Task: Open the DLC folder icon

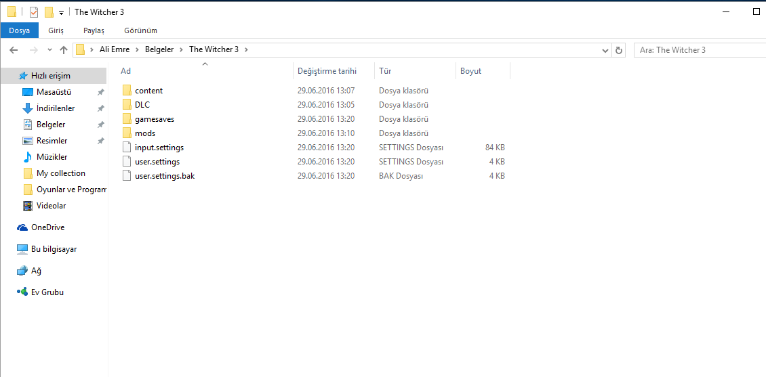Action: coord(127,105)
